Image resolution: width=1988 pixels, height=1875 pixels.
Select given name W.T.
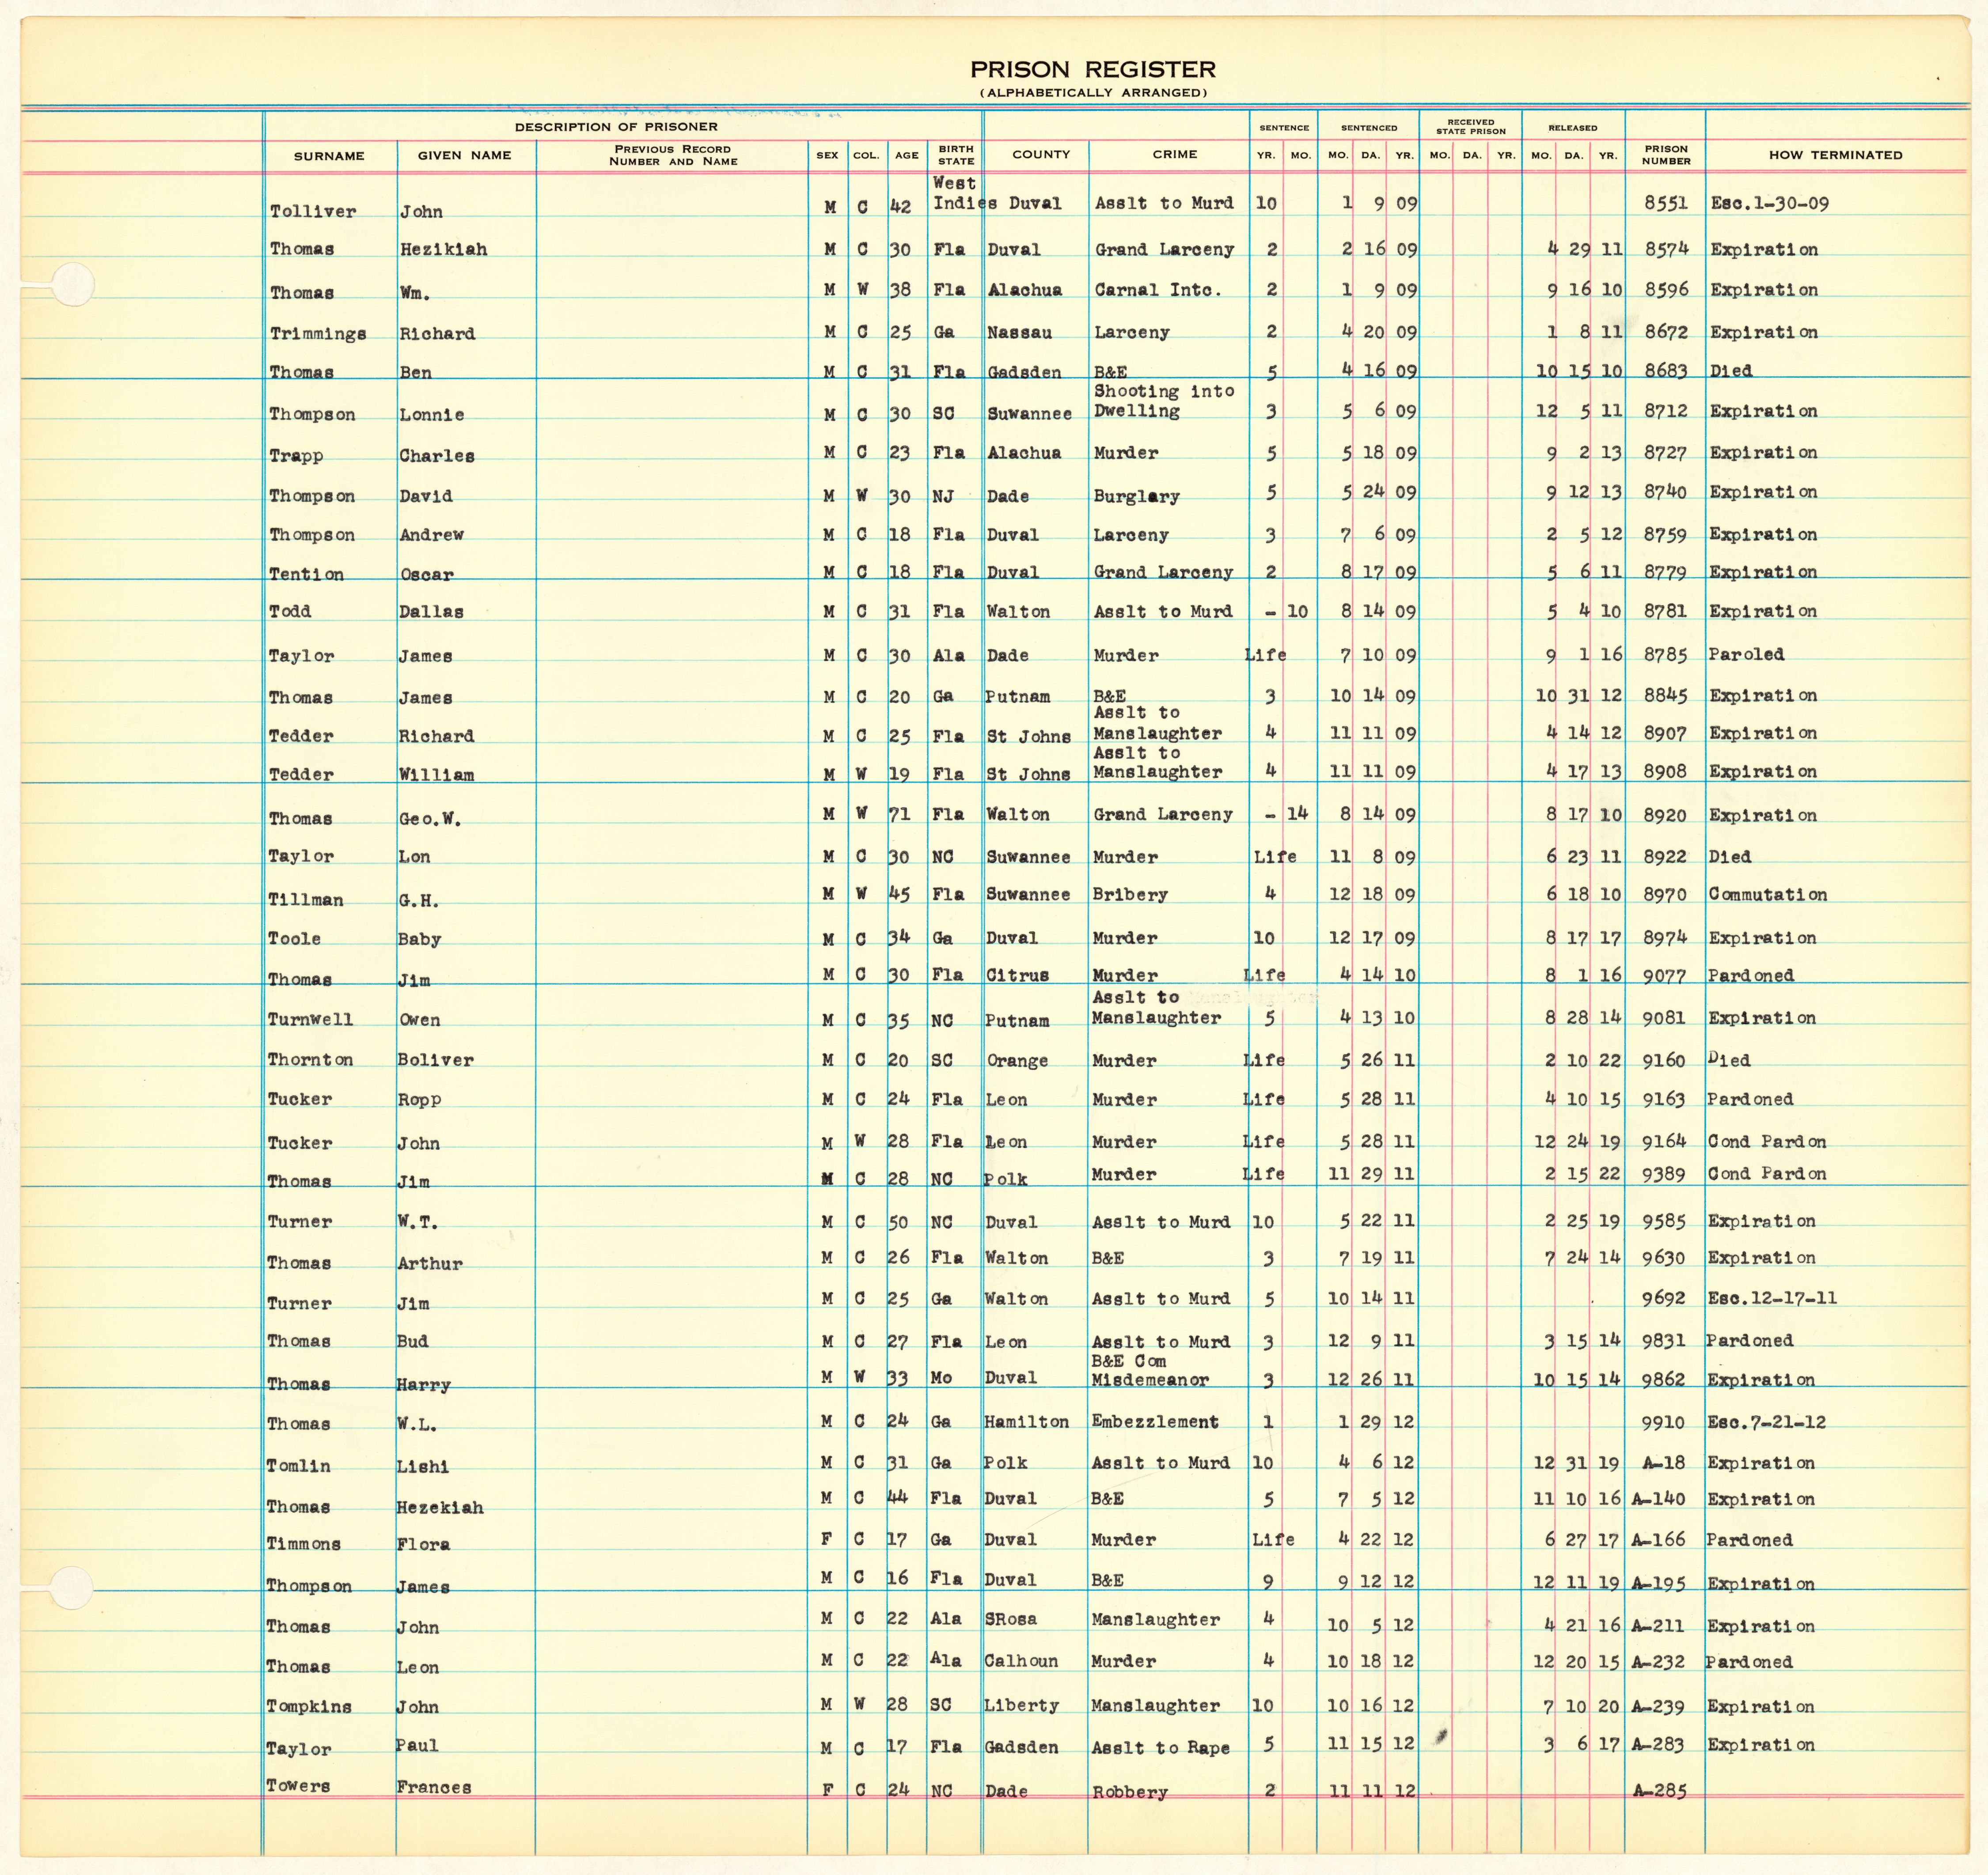pos(417,1222)
